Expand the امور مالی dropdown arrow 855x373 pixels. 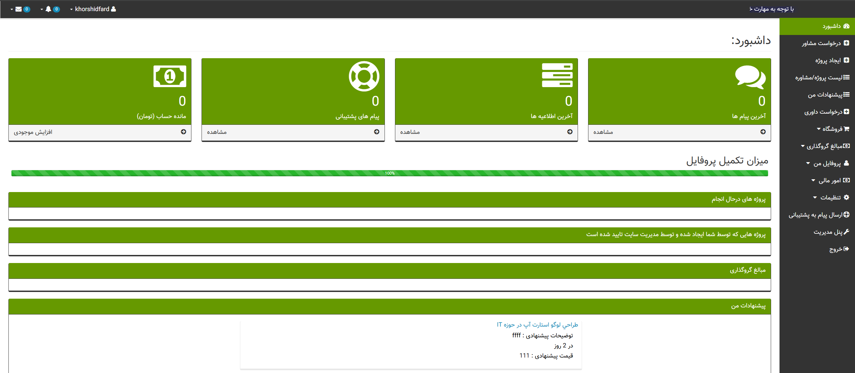click(x=813, y=180)
